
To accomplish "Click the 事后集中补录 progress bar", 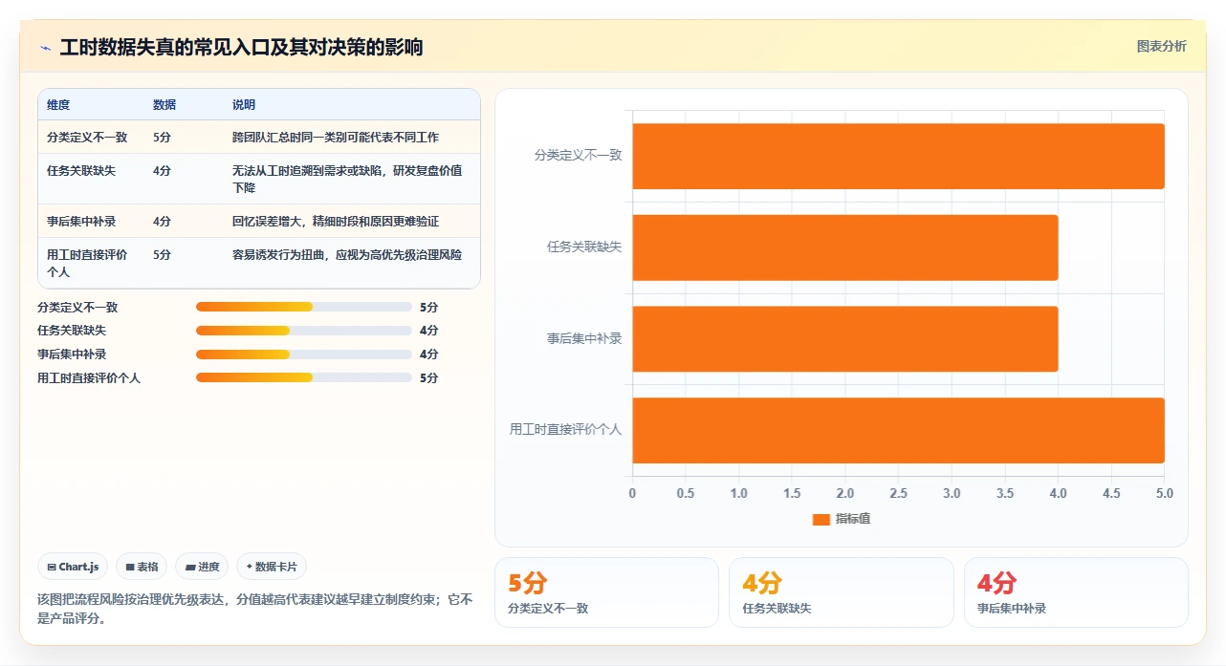I will [x=304, y=354].
